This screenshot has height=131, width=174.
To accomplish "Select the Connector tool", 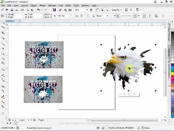I will point(3,80).
